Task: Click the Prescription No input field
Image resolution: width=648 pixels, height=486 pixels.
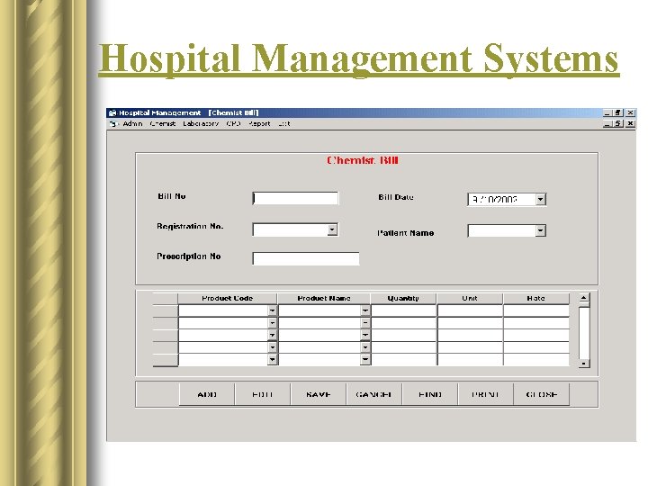Action: click(306, 258)
